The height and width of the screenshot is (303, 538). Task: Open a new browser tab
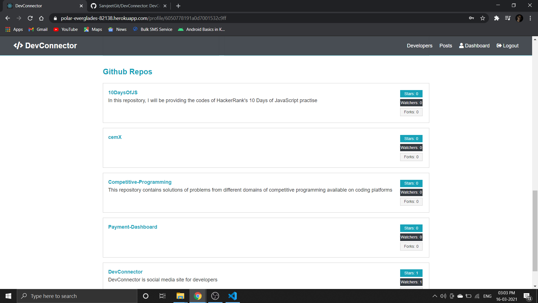point(178,6)
